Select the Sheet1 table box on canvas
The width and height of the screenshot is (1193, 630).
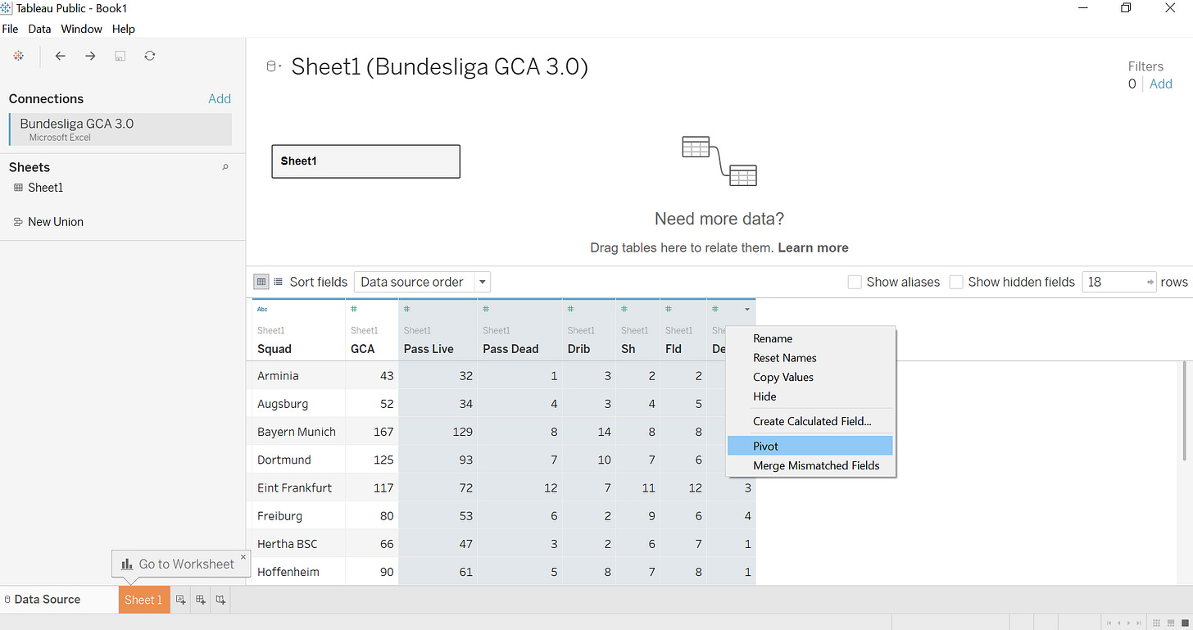pos(365,161)
